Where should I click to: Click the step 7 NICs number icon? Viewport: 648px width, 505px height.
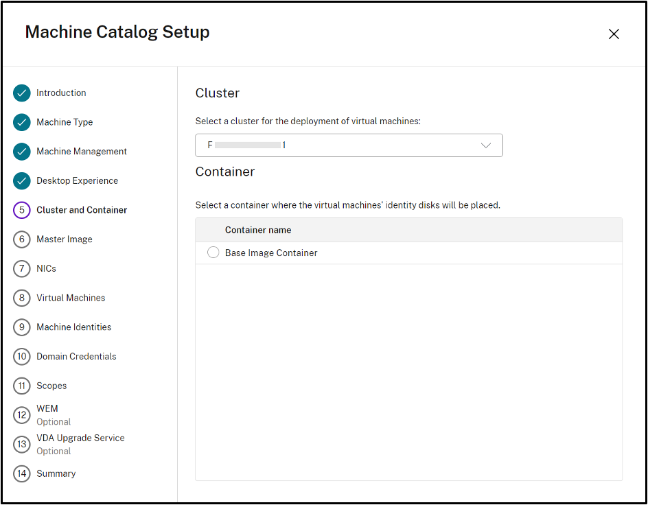coord(22,269)
